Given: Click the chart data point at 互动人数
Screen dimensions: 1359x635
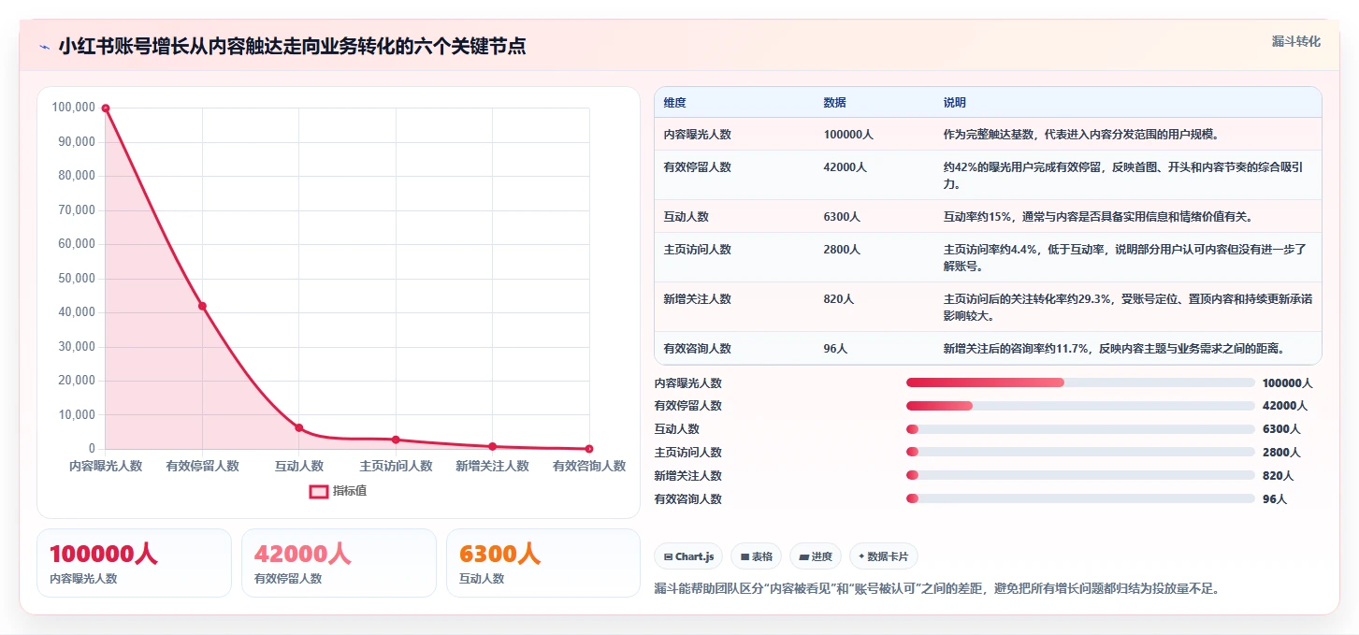Looking at the screenshot, I should pyautogui.click(x=299, y=427).
